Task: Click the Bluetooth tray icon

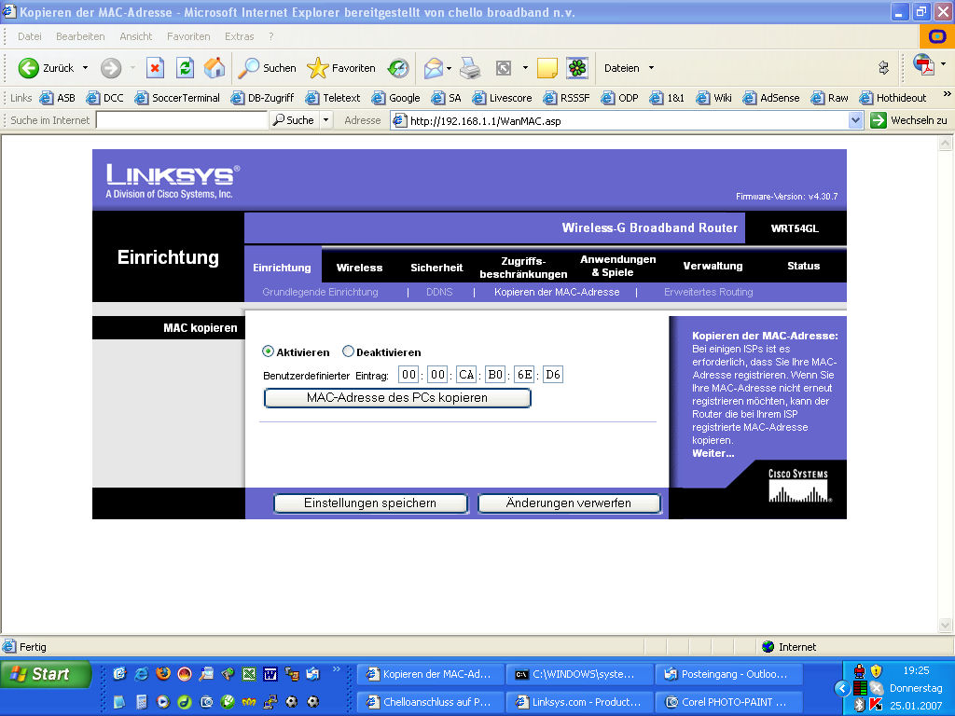Action: [x=859, y=705]
